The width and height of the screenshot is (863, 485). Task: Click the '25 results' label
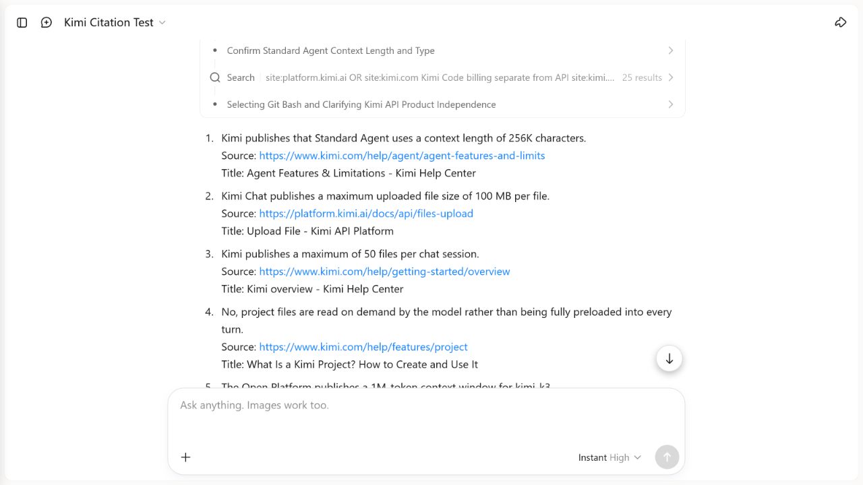click(x=642, y=77)
